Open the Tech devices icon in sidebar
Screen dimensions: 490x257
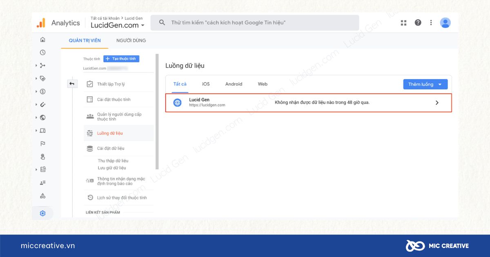[x=42, y=131]
